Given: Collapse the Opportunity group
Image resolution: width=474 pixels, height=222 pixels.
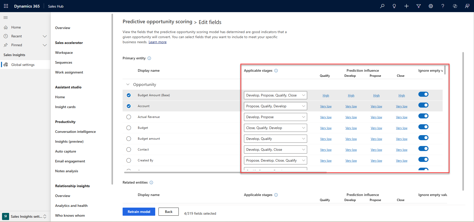Looking at the screenshot, I should pyautogui.click(x=128, y=84).
